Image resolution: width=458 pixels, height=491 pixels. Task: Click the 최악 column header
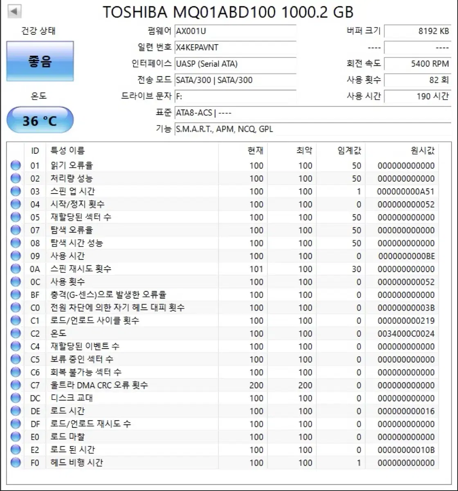pyautogui.click(x=292, y=151)
